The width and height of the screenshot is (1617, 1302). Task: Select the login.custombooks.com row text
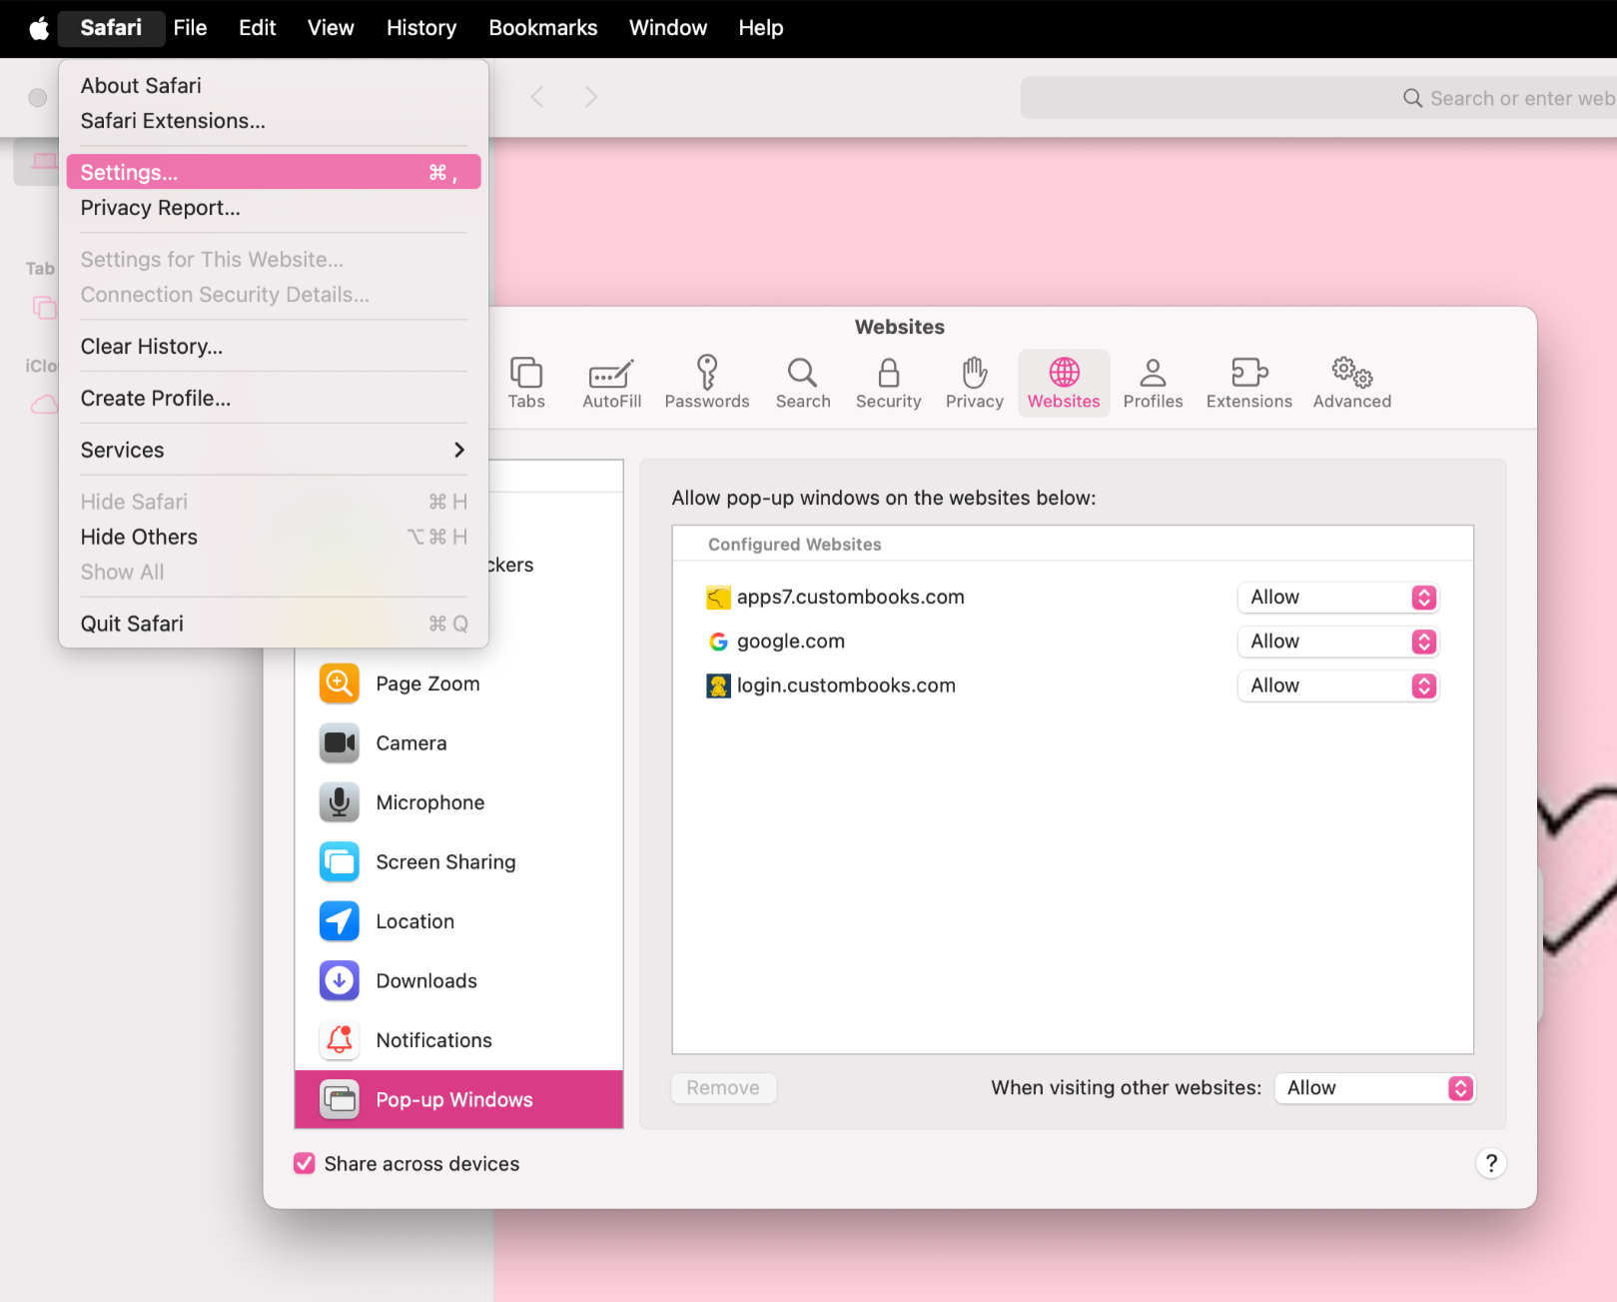tap(846, 685)
